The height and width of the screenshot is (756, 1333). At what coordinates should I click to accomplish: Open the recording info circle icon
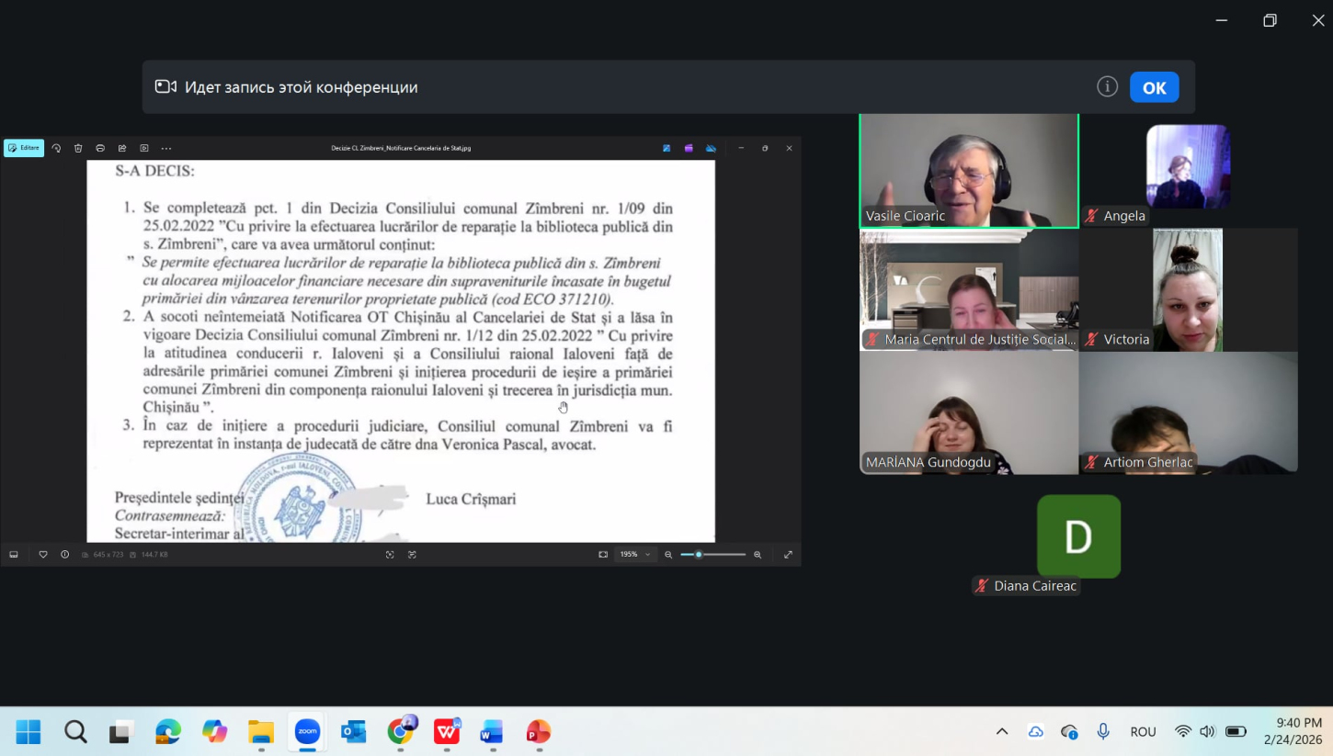1107,86
